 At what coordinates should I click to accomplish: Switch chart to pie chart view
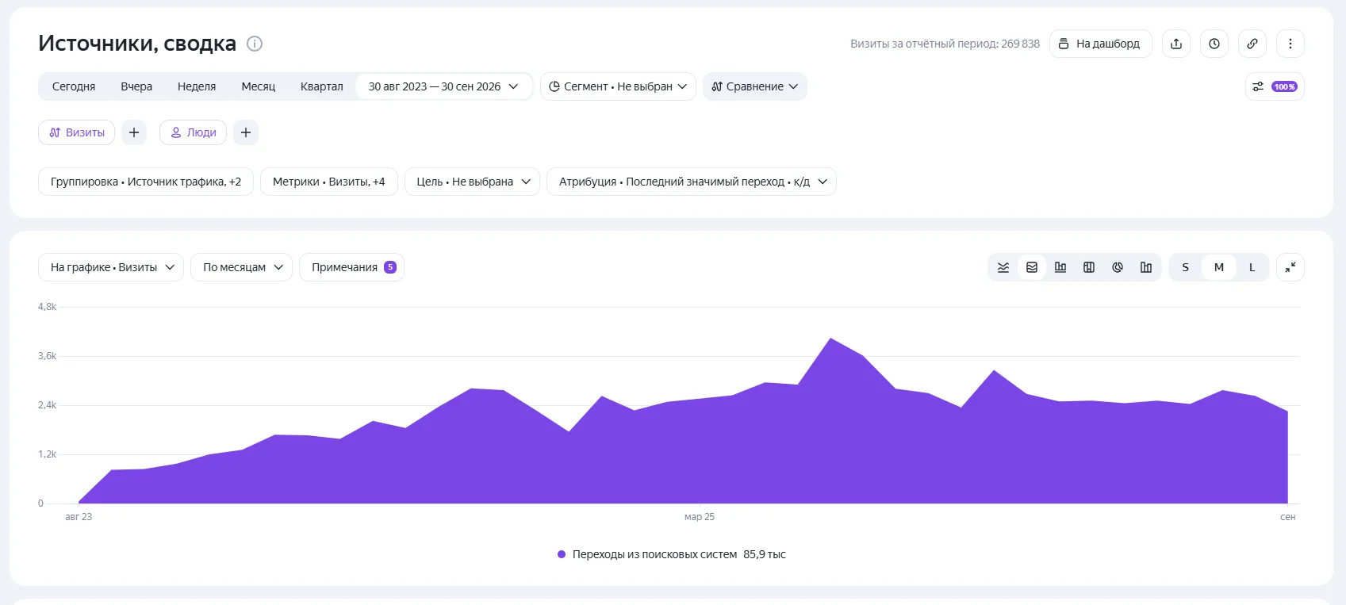[1118, 267]
